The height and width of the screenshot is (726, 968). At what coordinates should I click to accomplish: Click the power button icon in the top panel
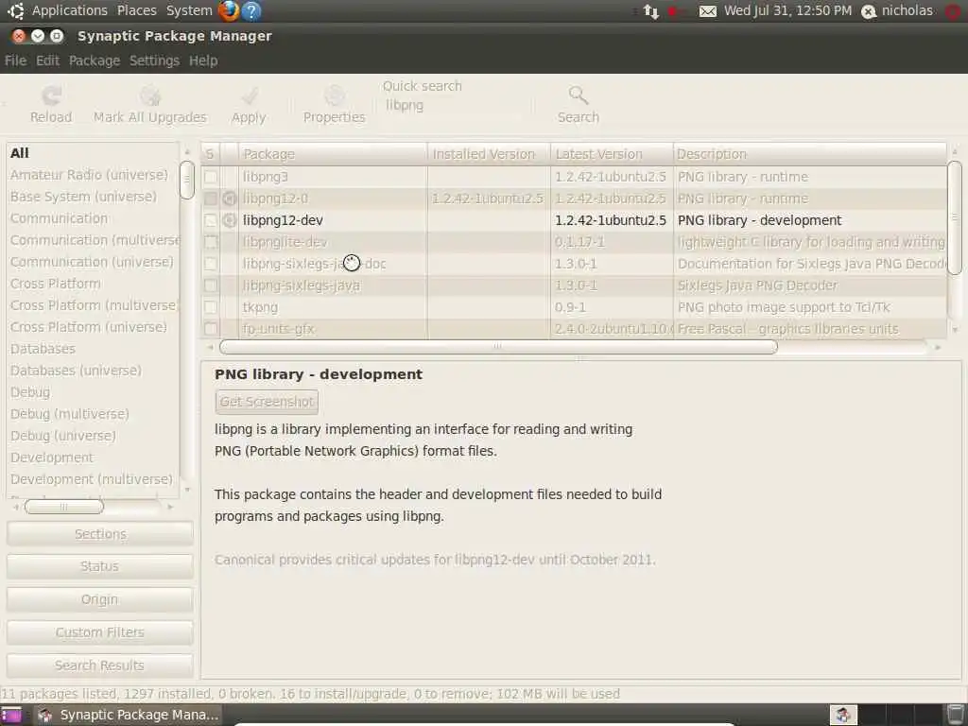[953, 11]
